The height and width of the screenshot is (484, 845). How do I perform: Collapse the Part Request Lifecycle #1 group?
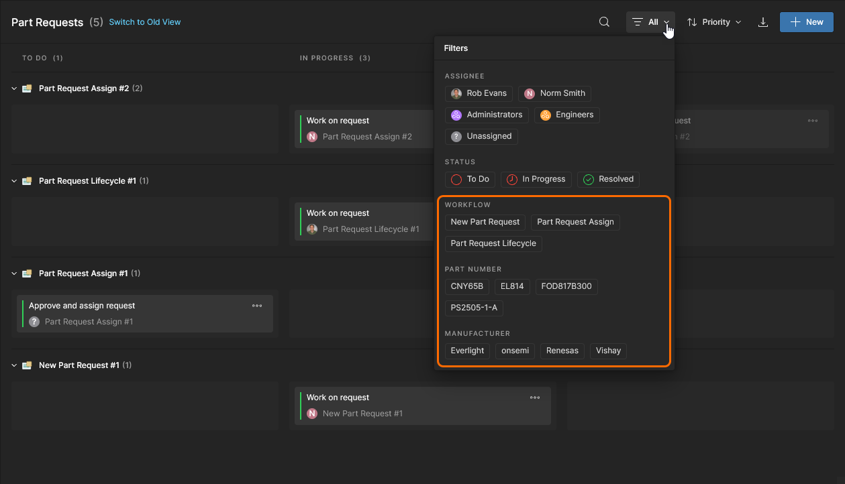coord(14,181)
